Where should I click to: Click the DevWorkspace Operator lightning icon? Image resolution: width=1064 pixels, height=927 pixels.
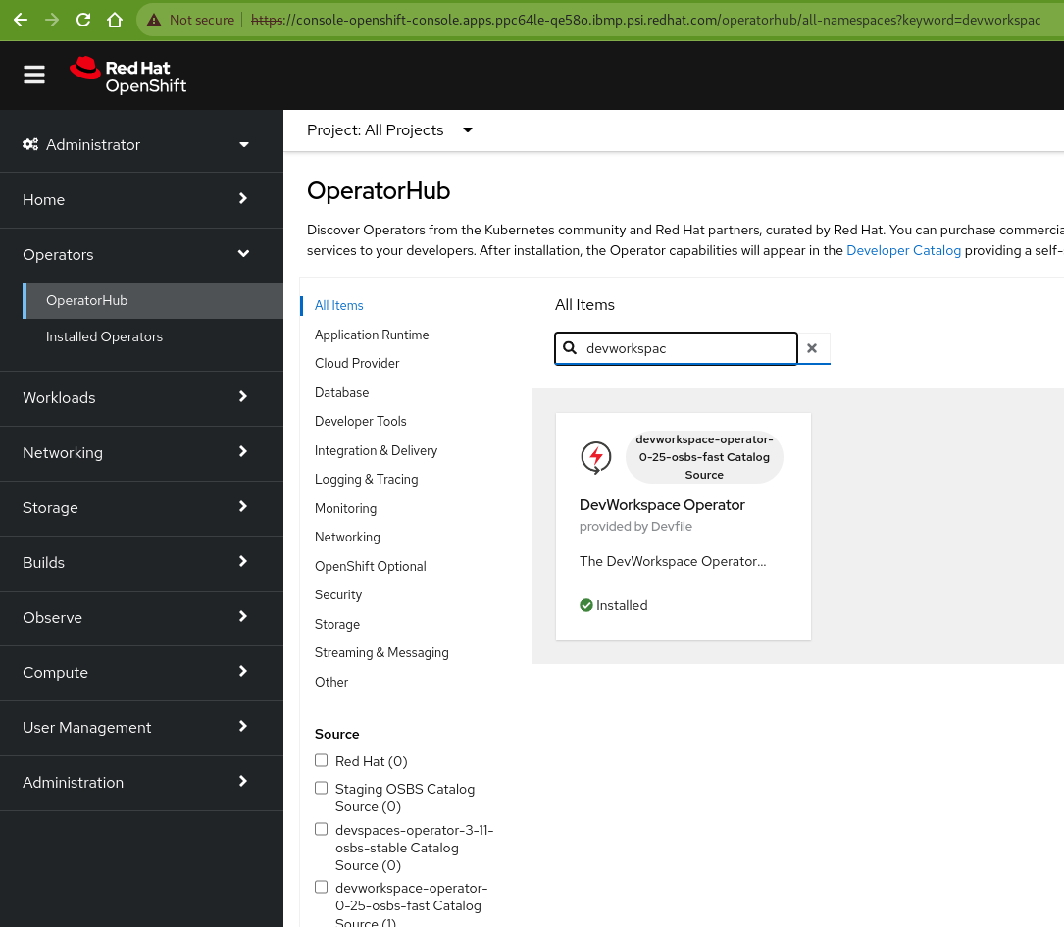click(x=596, y=456)
